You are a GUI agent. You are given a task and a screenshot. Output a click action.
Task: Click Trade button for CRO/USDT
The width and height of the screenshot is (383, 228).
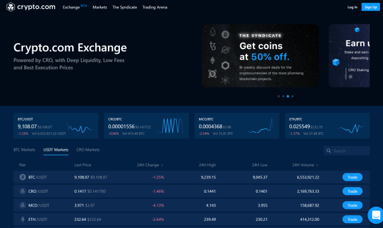[x=352, y=191]
